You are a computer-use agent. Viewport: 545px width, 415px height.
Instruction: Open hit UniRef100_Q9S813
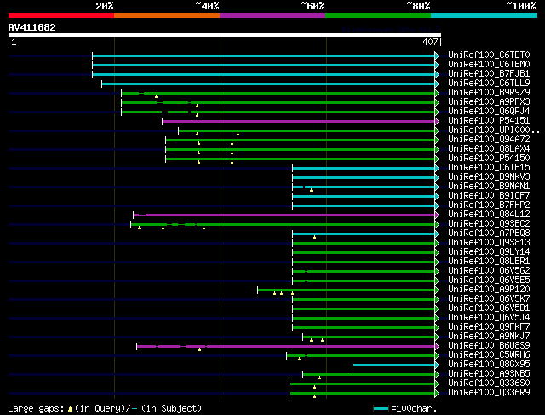point(489,243)
